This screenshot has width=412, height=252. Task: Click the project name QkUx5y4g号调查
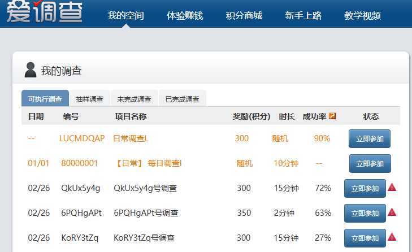[145, 188]
